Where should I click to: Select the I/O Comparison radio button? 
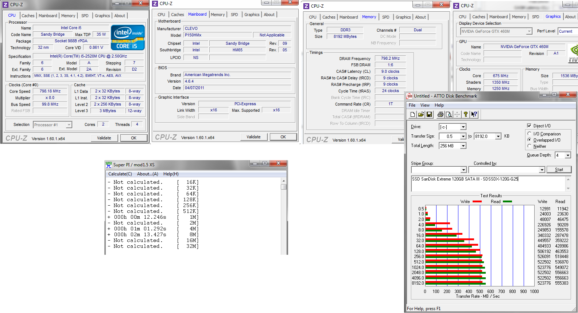(529, 134)
